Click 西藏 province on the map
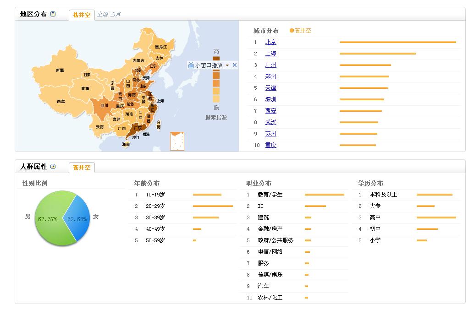The width and height of the screenshot is (474, 315). (61, 101)
